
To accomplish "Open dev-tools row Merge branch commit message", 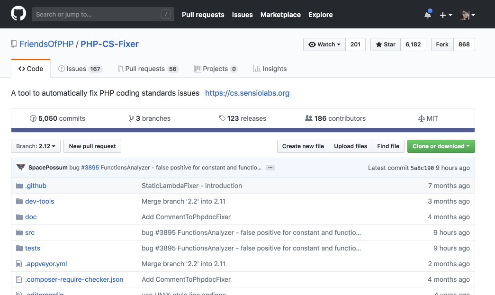I will pos(183,201).
